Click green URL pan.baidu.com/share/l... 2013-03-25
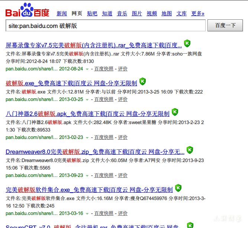Image resolution: width=248 pixels, height=228 pixels. tap(44, 99)
